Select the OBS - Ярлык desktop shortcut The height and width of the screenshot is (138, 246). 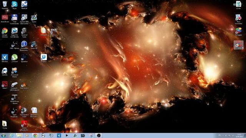tap(15, 45)
